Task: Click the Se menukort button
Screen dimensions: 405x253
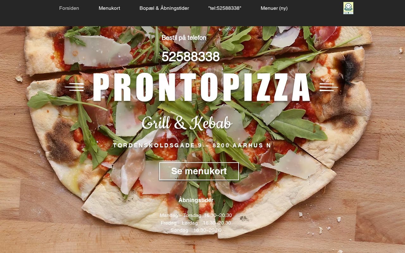Action: pos(199,171)
